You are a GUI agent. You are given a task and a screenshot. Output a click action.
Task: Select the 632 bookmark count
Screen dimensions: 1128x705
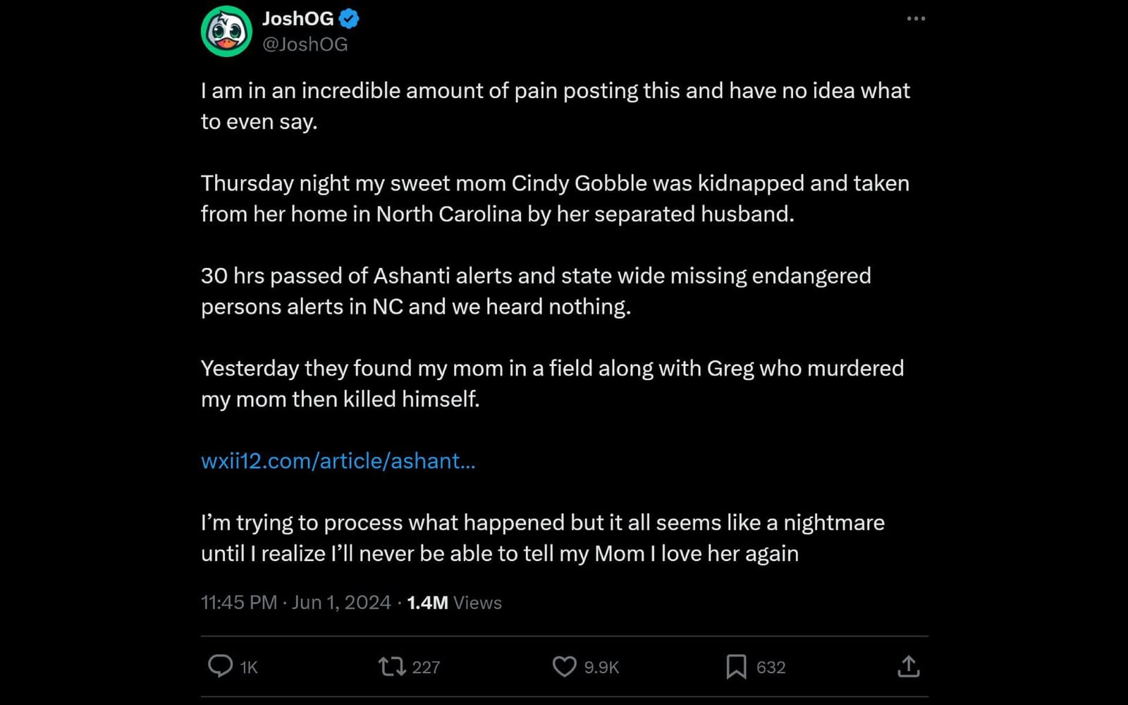coord(770,666)
